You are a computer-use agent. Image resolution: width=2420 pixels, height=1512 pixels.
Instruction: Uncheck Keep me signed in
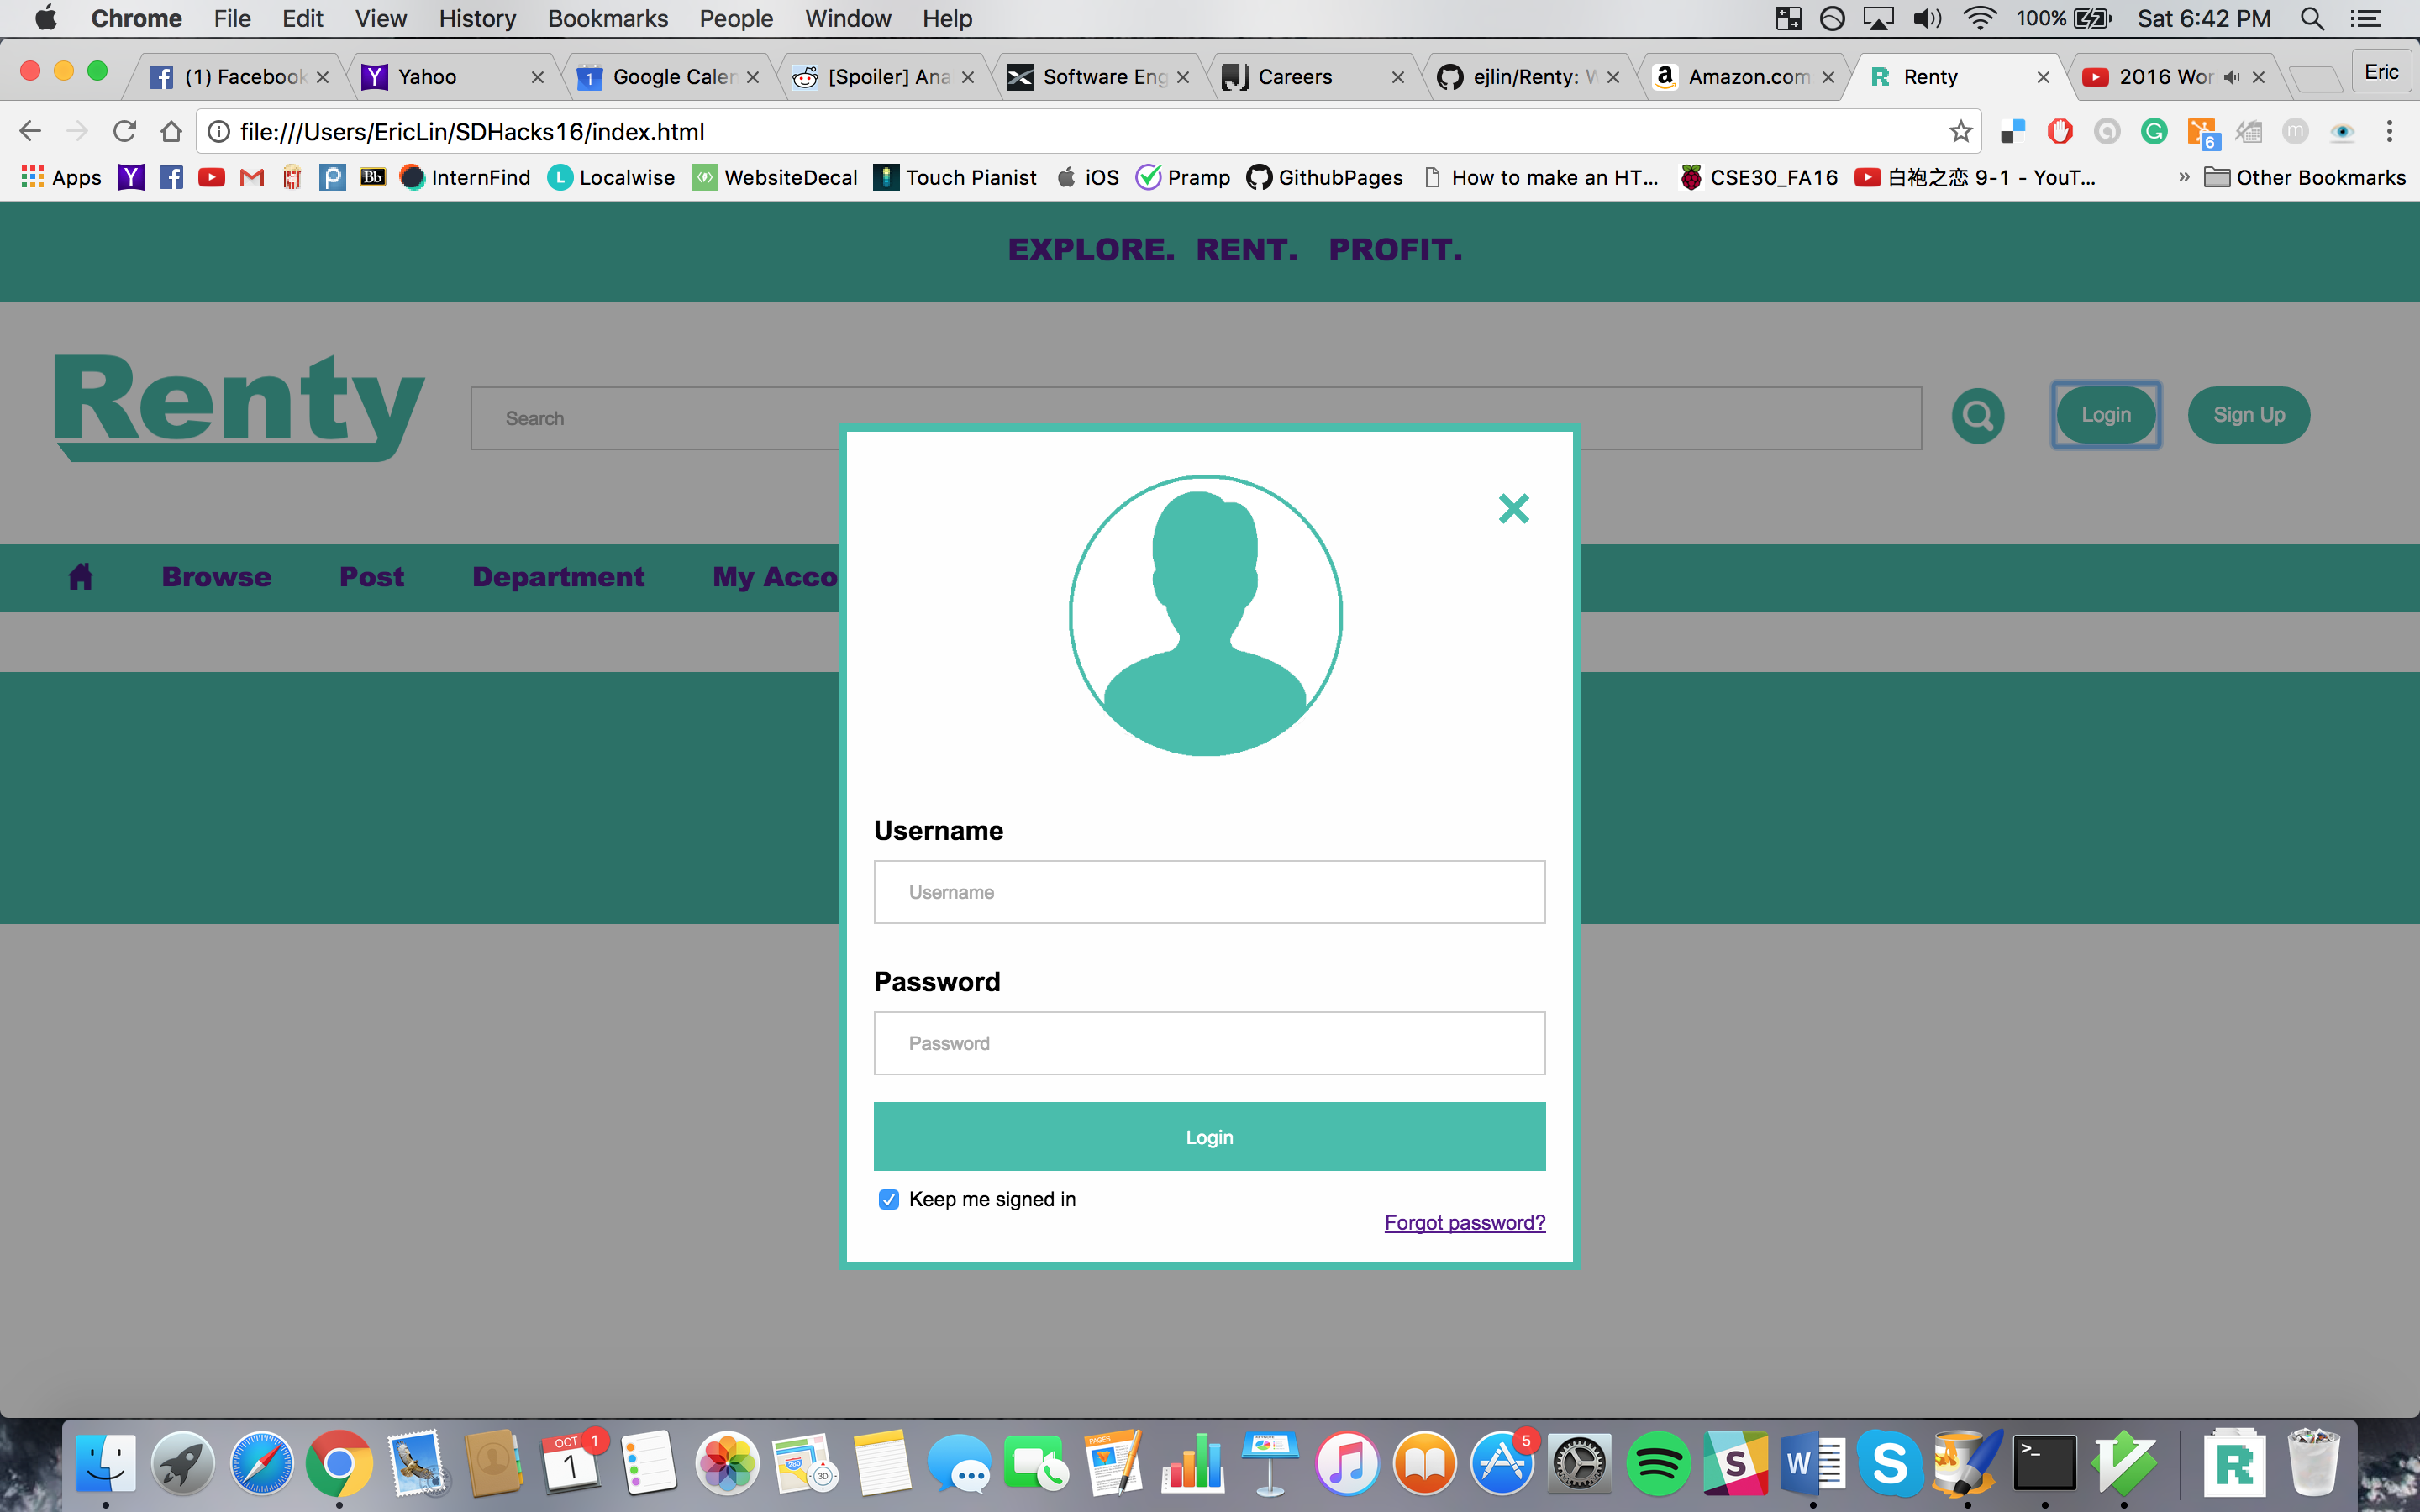(888, 1199)
